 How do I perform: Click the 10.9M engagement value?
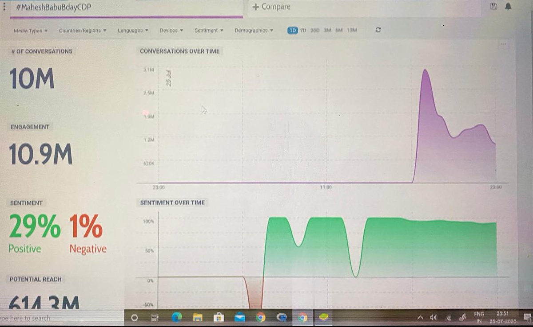[x=41, y=155]
